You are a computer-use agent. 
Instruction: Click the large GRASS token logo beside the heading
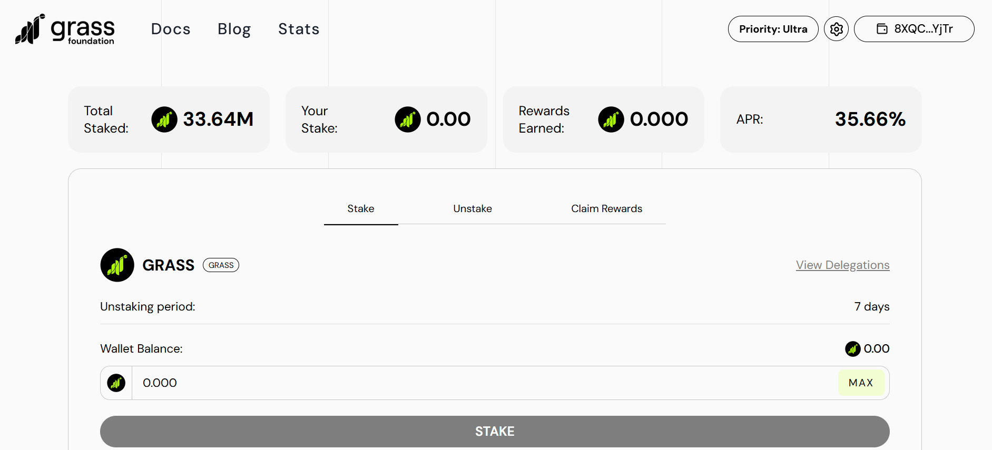pyautogui.click(x=117, y=265)
